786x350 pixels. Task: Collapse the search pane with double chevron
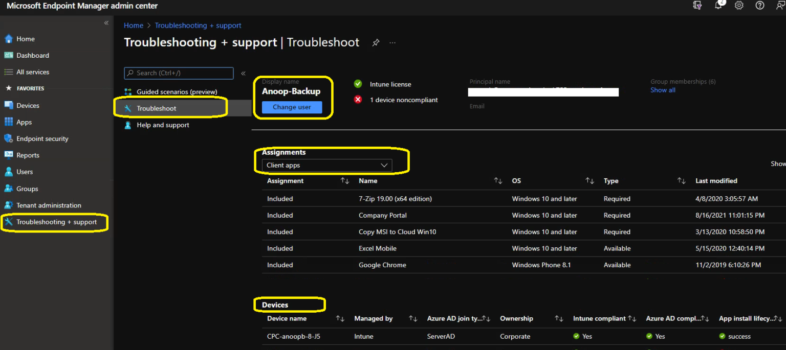click(x=243, y=73)
